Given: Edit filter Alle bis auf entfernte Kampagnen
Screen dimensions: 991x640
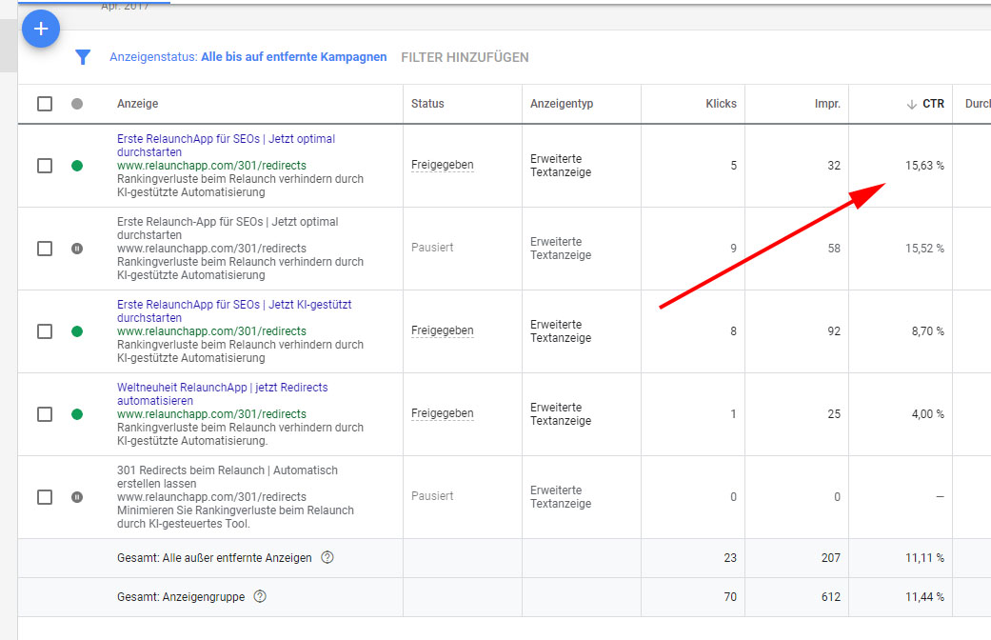Looking at the screenshot, I should click(x=294, y=57).
